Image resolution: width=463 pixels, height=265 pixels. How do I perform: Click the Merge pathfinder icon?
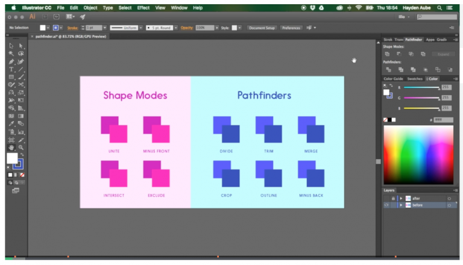coord(413,70)
